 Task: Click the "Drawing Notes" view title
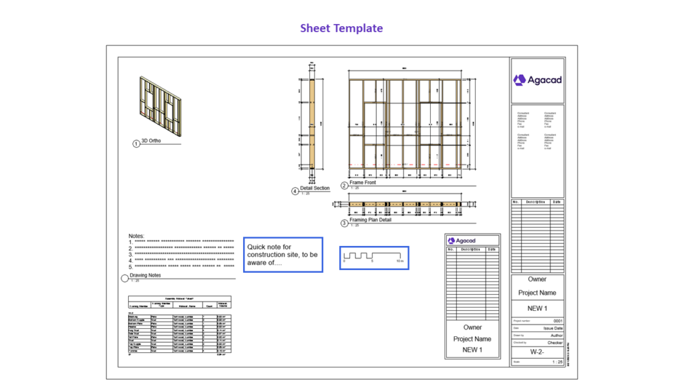(145, 275)
